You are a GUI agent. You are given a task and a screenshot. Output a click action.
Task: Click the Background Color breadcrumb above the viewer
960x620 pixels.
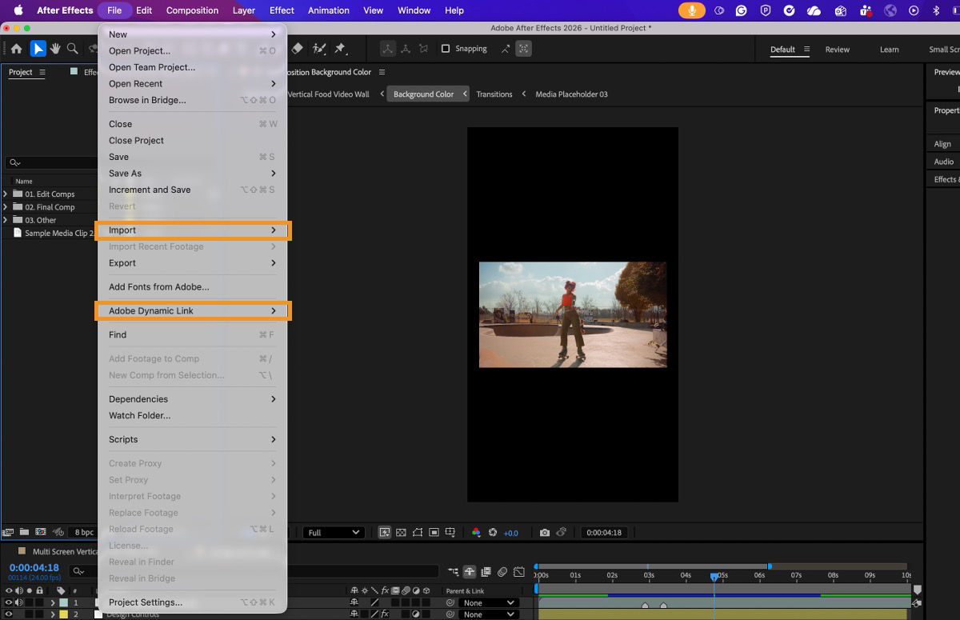click(423, 94)
